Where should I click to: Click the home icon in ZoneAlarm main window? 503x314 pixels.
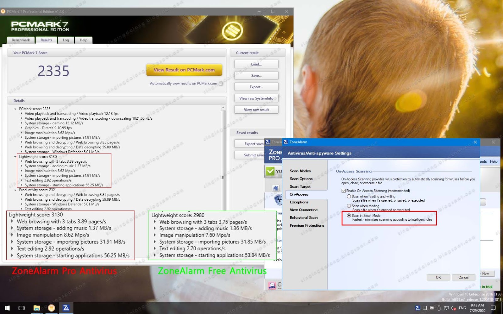[276, 188]
